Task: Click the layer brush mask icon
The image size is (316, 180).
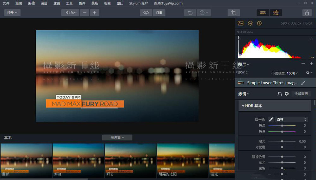Action: [x=303, y=83]
